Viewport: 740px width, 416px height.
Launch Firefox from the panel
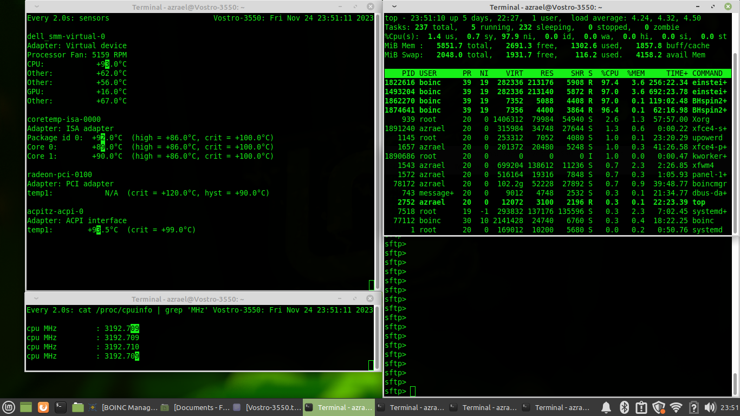pyautogui.click(x=43, y=407)
